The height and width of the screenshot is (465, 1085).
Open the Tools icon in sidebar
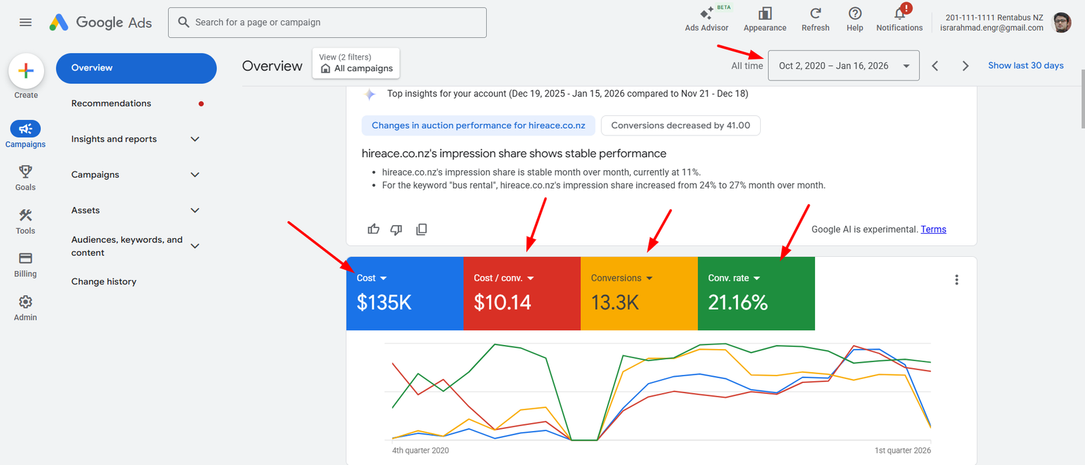(26, 216)
